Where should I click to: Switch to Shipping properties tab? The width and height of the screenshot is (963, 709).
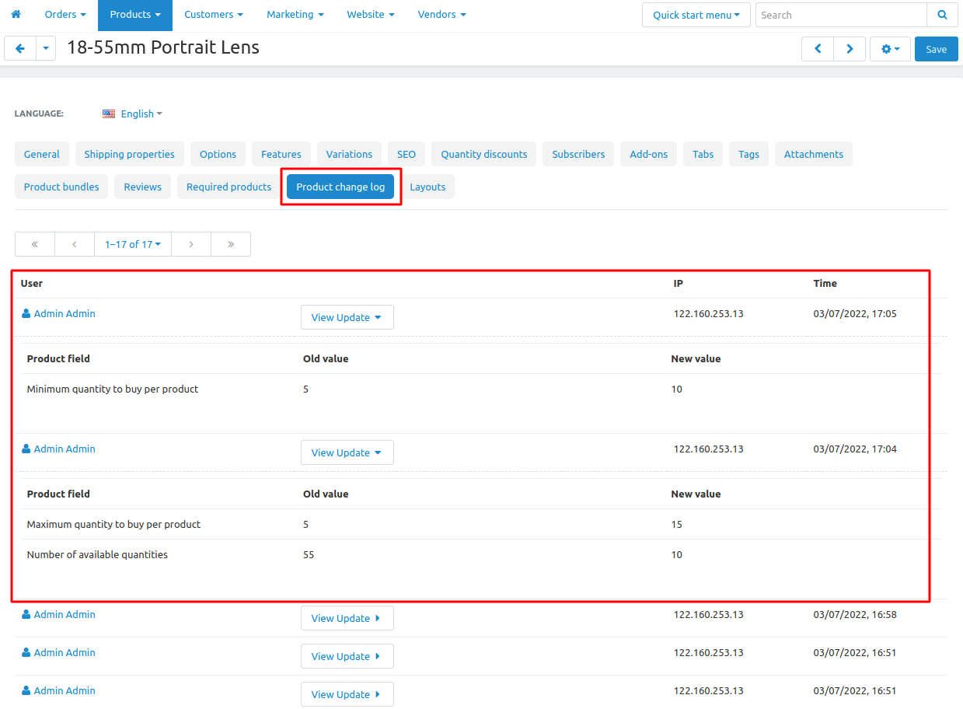point(130,154)
